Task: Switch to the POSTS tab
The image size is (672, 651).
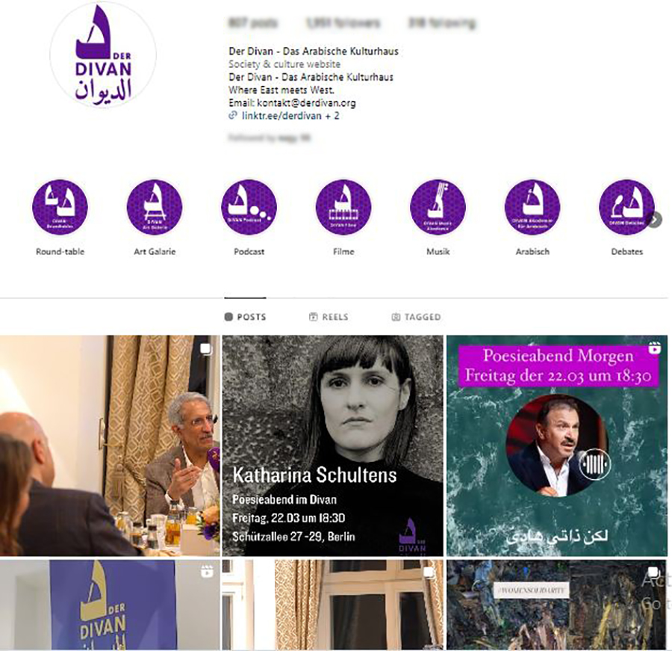Action: click(245, 317)
